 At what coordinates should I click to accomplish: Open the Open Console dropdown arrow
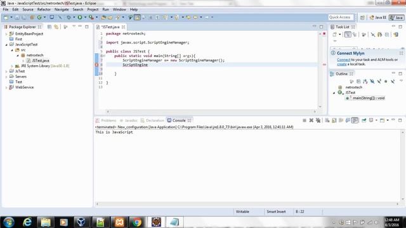point(388,120)
